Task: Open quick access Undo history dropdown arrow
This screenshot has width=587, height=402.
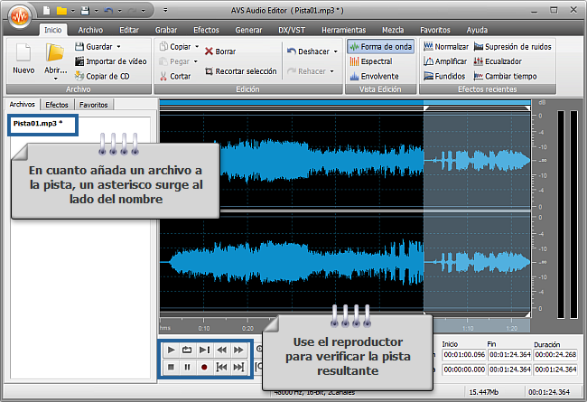Action: click(x=119, y=11)
